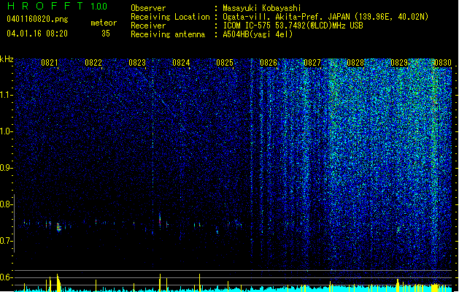Click the 0822 time marker

[x=93, y=63]
